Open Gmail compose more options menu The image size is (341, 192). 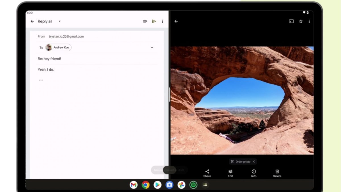coord(163,21)
